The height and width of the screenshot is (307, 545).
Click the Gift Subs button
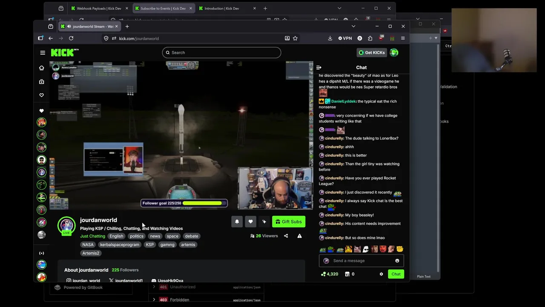point(289,222)
